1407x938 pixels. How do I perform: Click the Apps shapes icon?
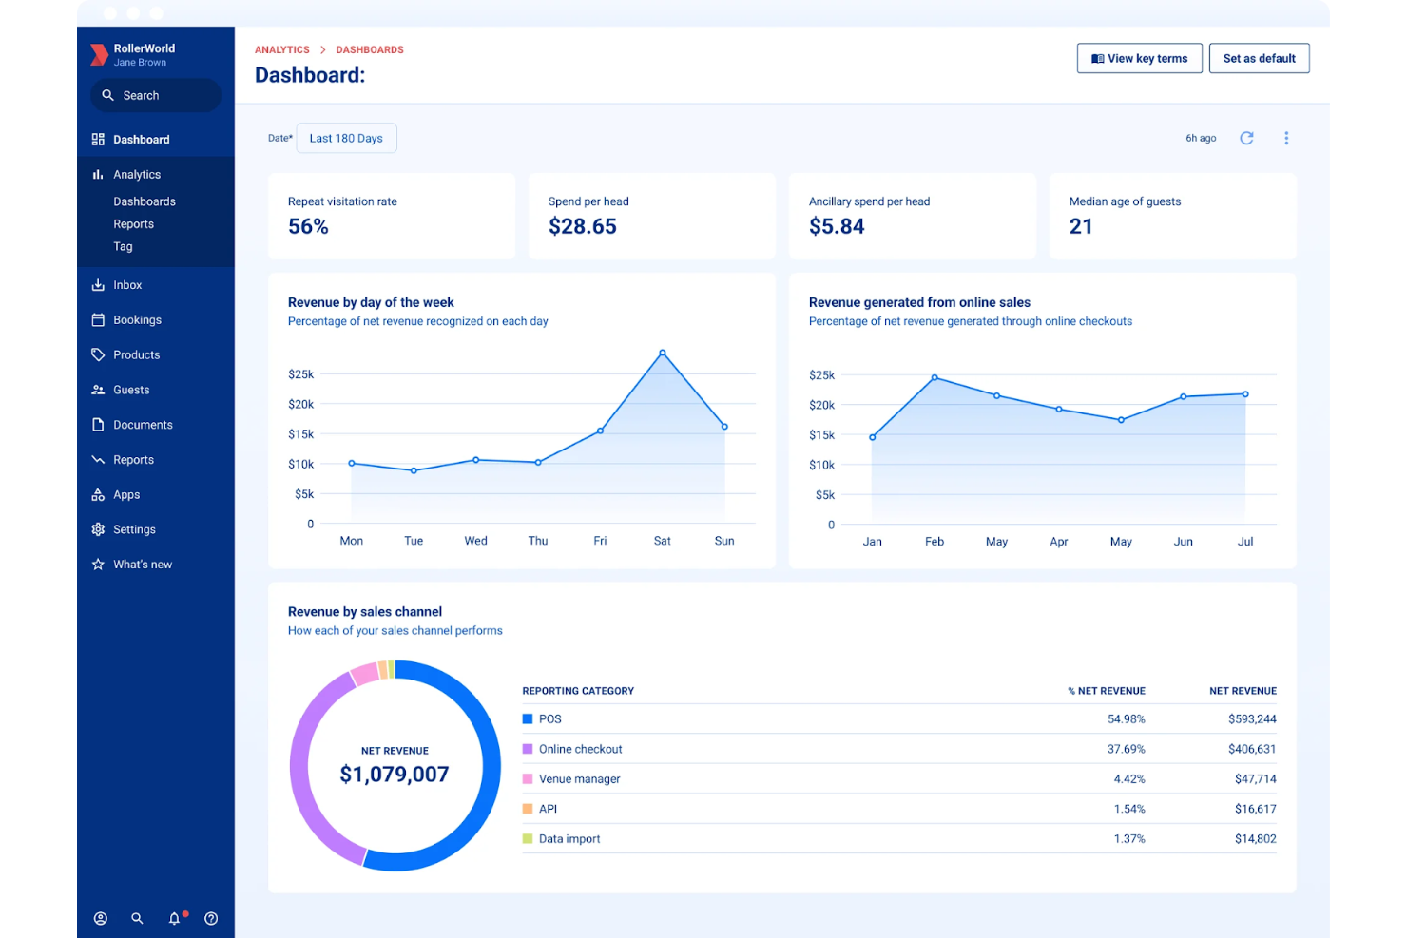(98, 495)
